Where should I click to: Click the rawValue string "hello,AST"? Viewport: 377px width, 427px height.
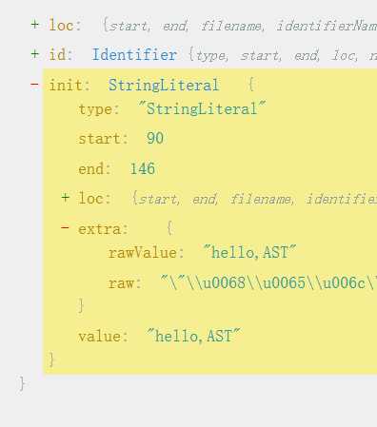click(249, 253)
